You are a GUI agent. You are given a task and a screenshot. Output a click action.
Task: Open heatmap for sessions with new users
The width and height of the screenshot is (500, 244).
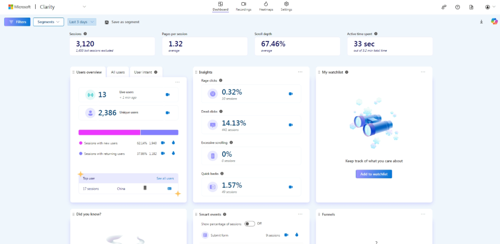(x=174, y=143)
